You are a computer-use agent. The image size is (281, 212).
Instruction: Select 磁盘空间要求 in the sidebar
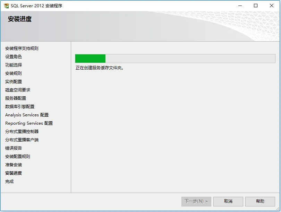[18, 90]
